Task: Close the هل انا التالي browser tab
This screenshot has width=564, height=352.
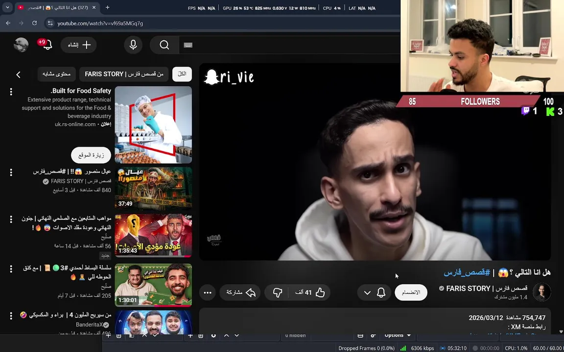Action: point(94,7)
